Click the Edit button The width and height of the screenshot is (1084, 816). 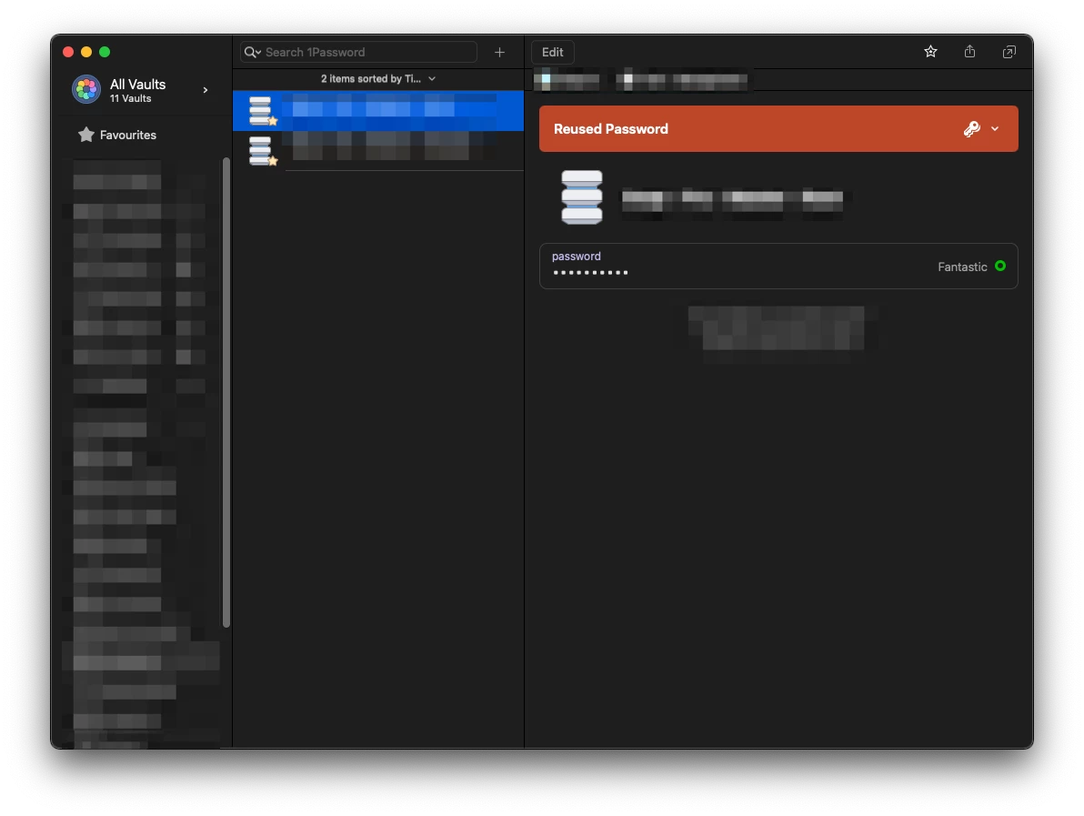552,52
